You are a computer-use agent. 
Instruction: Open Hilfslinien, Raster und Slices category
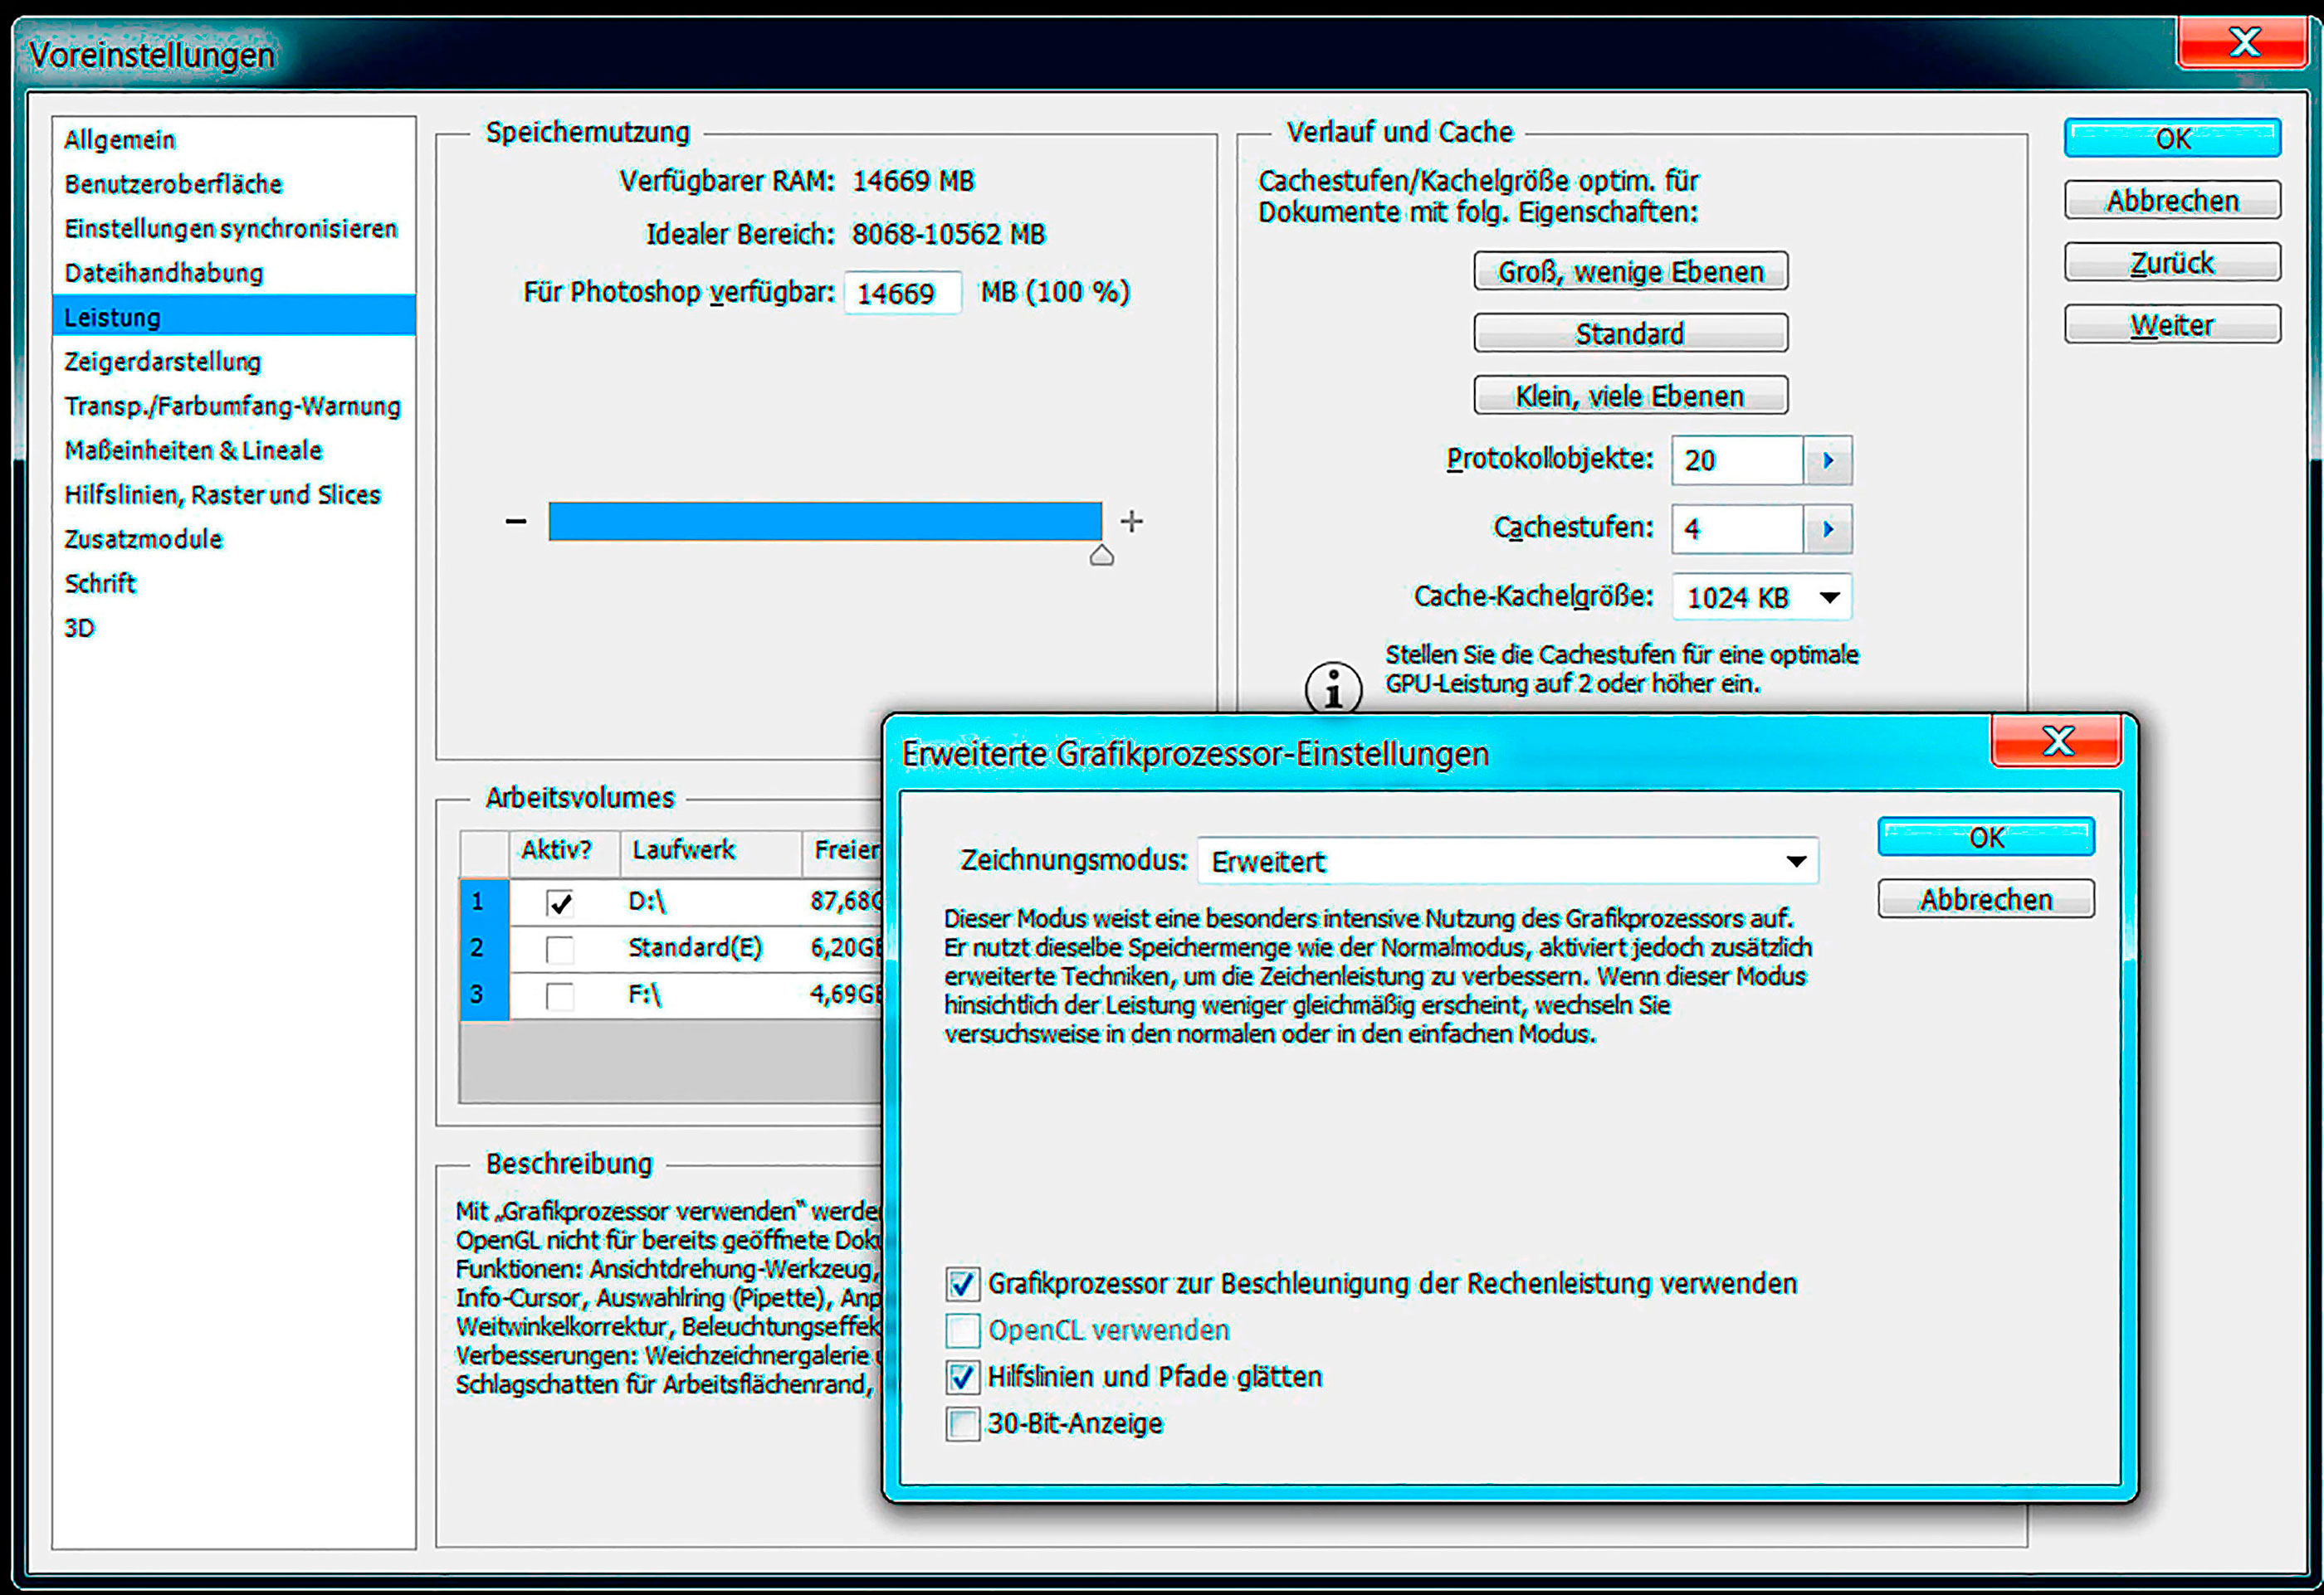(x=234, y=494)
